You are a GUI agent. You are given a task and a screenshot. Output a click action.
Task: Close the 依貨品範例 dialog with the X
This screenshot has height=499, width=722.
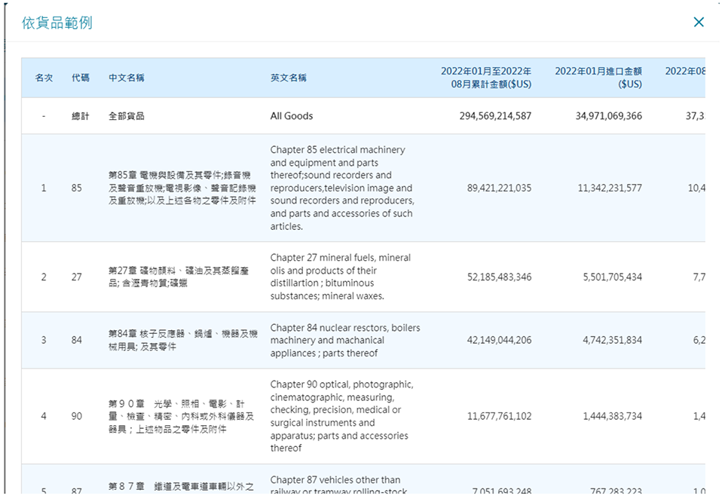(x=698, y=22)
